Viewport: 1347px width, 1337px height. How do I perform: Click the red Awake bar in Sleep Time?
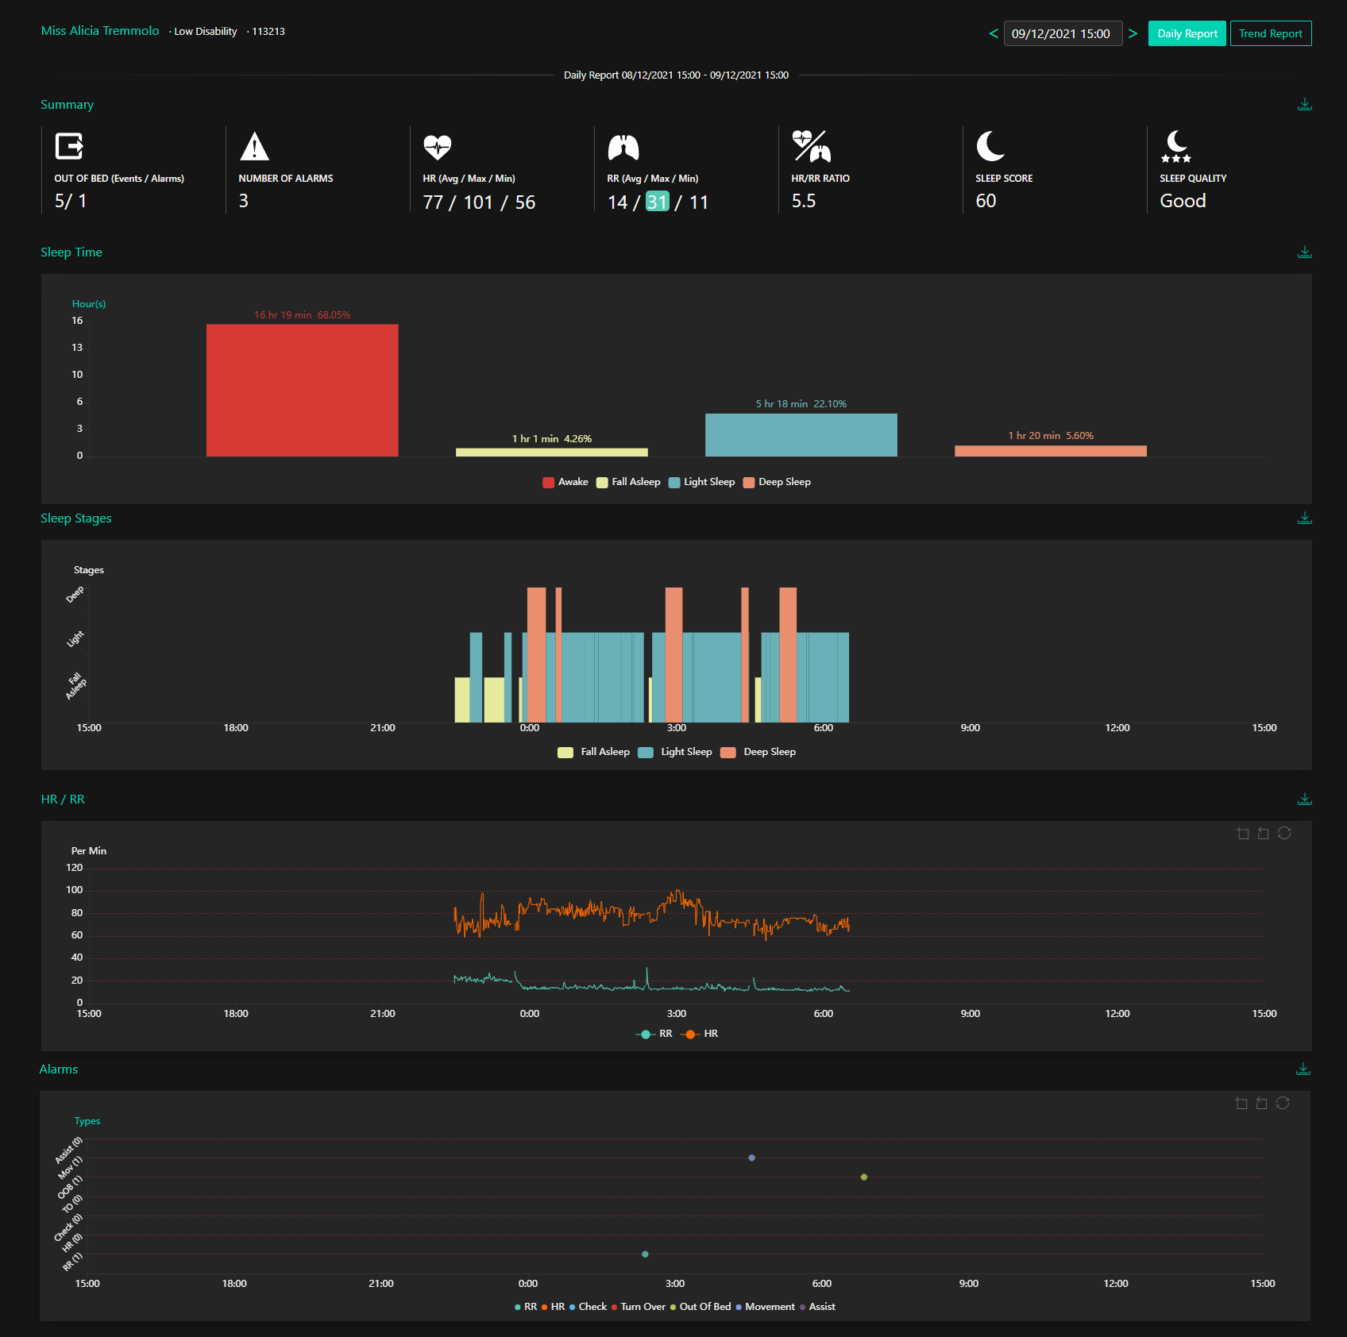pyautogui.click(x=302, y=390)
